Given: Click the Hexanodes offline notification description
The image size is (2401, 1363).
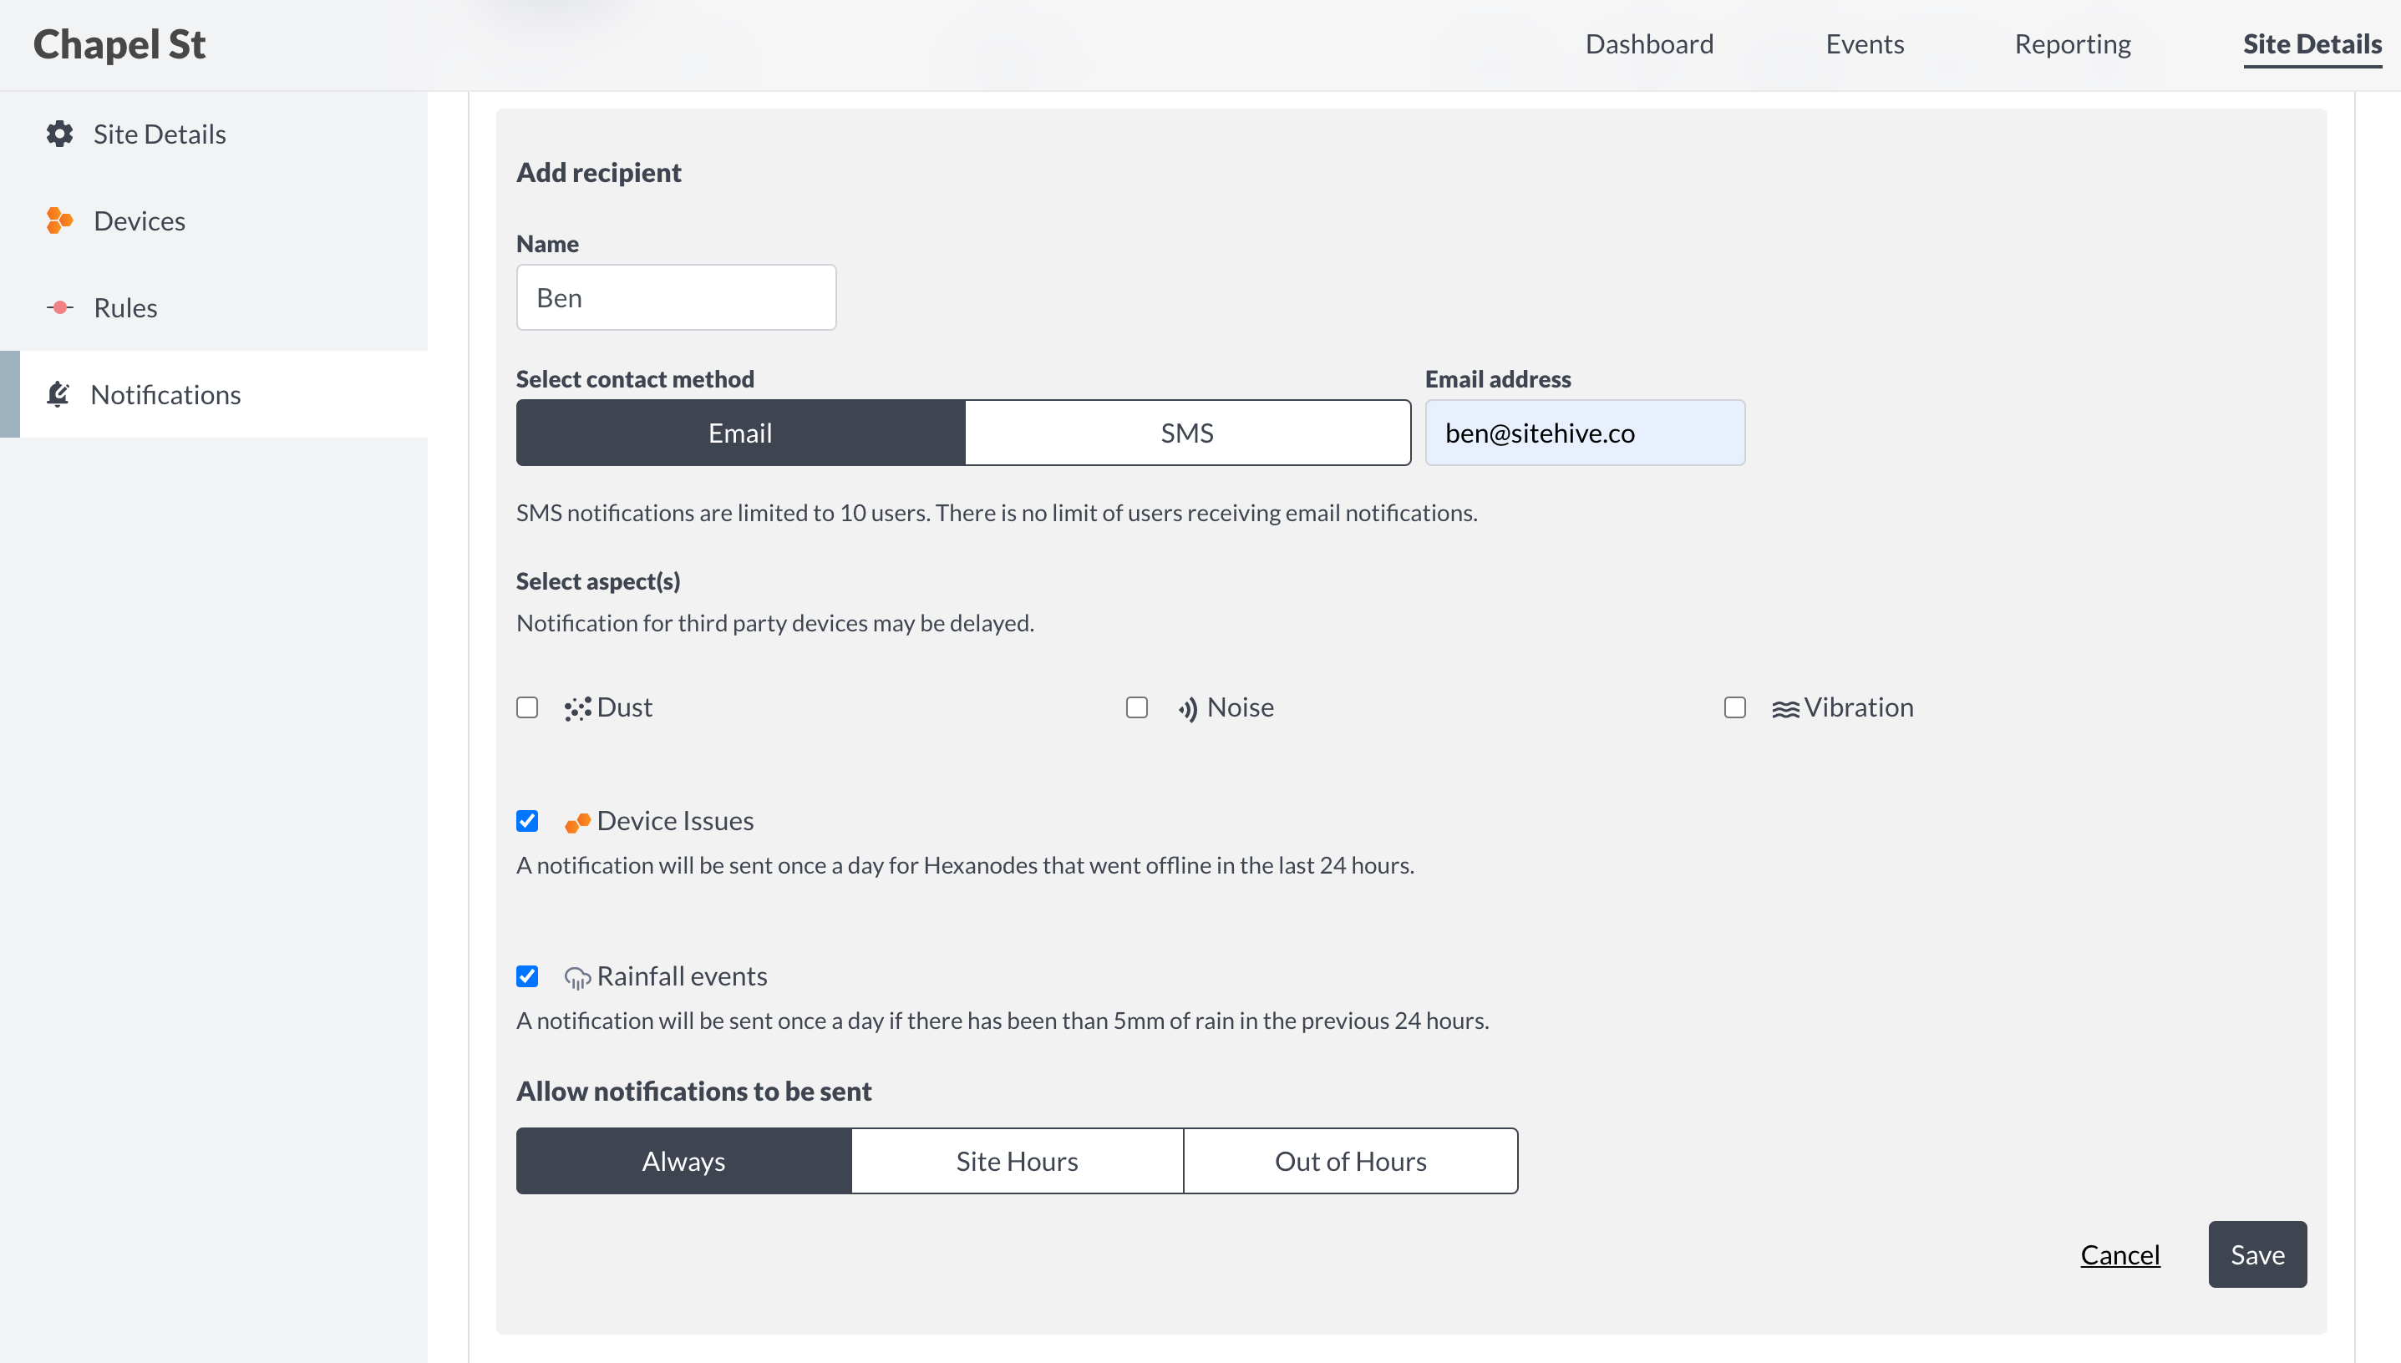Looking at the screenshot, I should (x=965, y=865).
